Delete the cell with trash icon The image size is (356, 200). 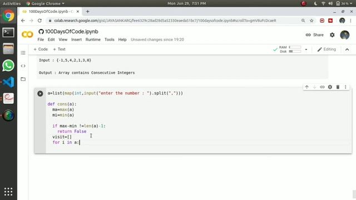coord(338,87)
